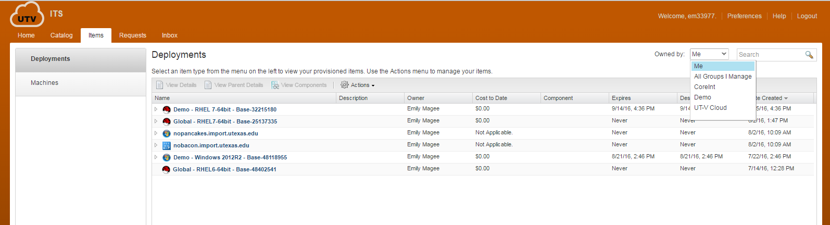Choose CoreInt from the owner list
The height and width of the screenshot is (225, 830).
click(705, 87)
